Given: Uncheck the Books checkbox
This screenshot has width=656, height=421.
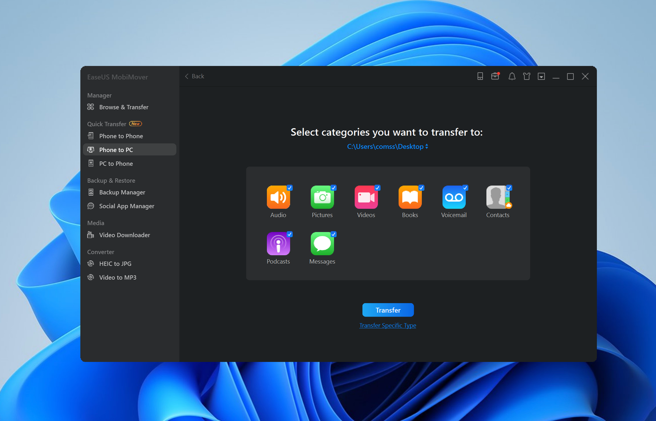Looking at the screenshot, I should (422, 188).
